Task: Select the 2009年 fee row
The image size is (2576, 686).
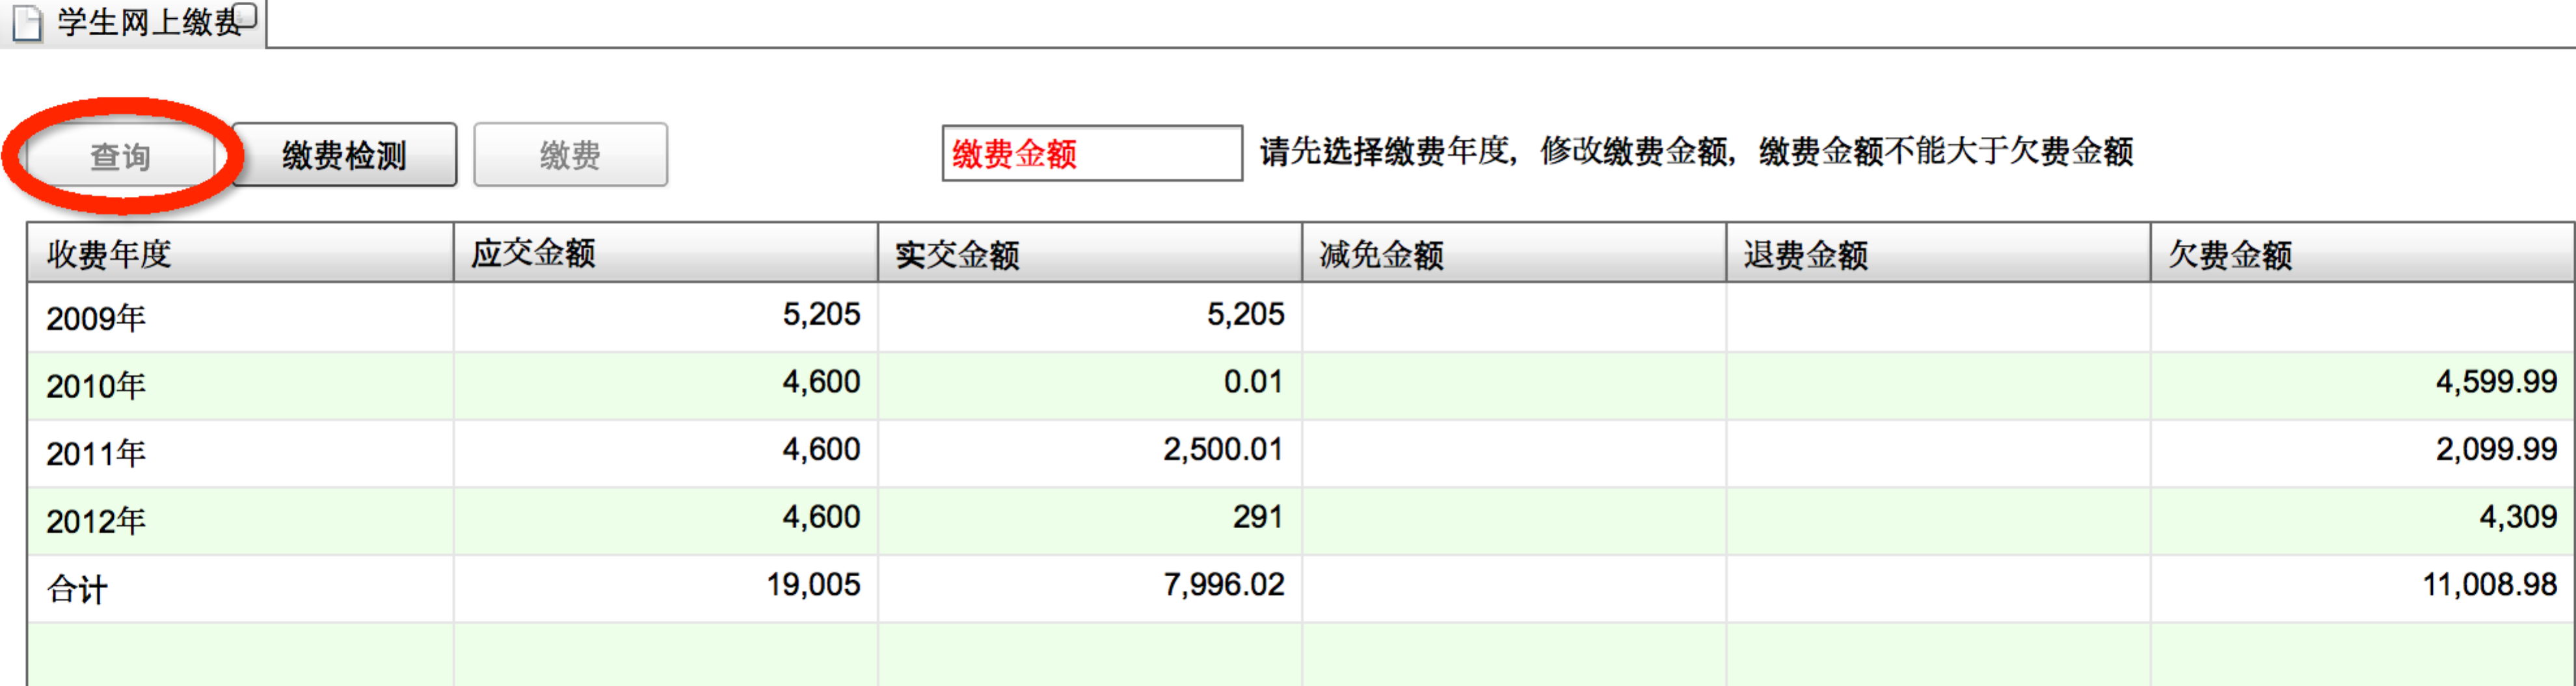Action: [96, 318]
